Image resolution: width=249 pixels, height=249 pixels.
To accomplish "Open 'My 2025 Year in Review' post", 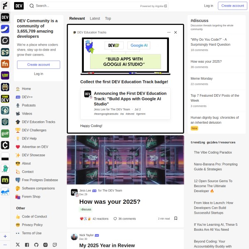I will tap(107, 245).
